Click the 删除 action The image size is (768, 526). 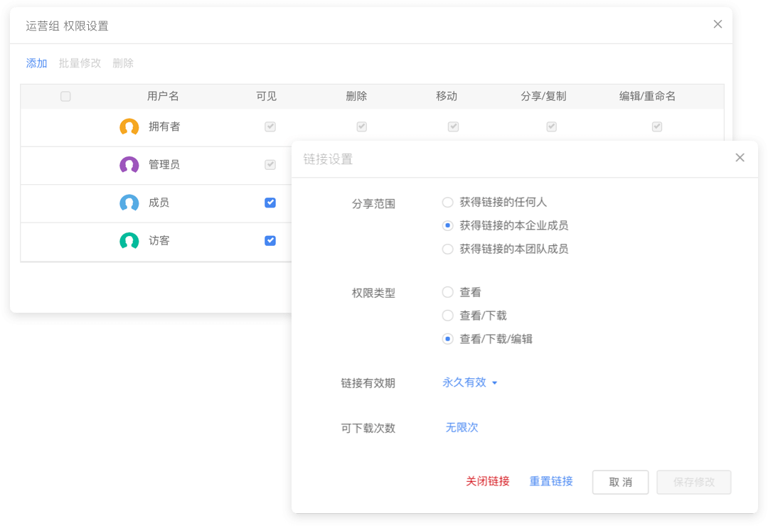click(x=123, y=63)
